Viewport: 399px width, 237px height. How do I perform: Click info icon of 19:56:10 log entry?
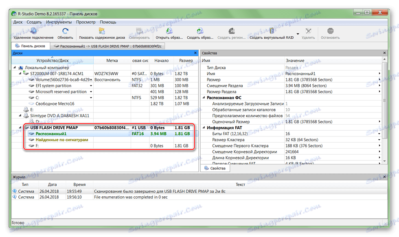pos(15,197)
